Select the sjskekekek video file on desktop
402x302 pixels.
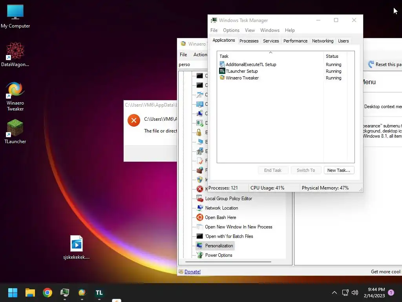(x=77, y=247)
